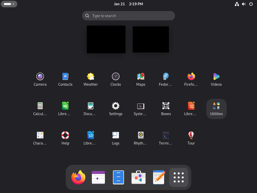Open the blue LibreOffice Writer icon
Image resolution: width=257 pixels, height=193 pixels.
[90, 138]
